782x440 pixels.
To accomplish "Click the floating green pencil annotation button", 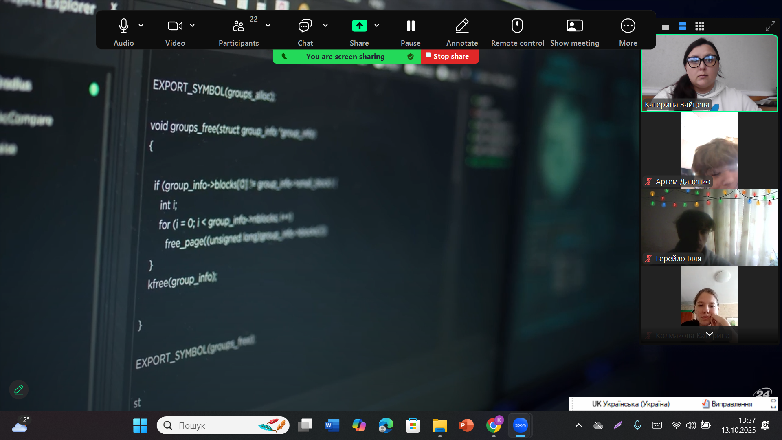I will 19,389.
